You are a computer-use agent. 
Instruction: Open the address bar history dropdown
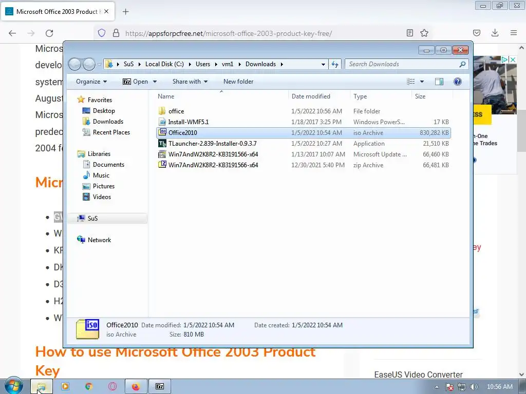tap(323, 64)
